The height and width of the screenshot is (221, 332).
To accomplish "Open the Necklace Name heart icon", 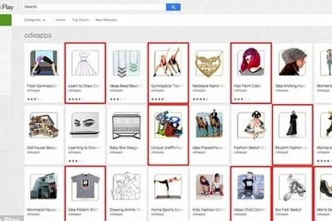I will [209, 64].
